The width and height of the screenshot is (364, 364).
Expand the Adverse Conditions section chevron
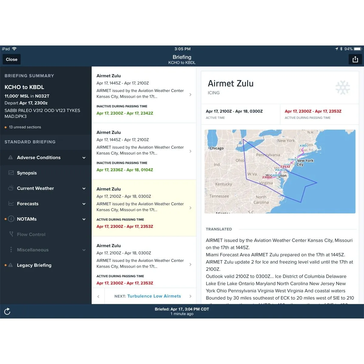click(x=84, y=158)
